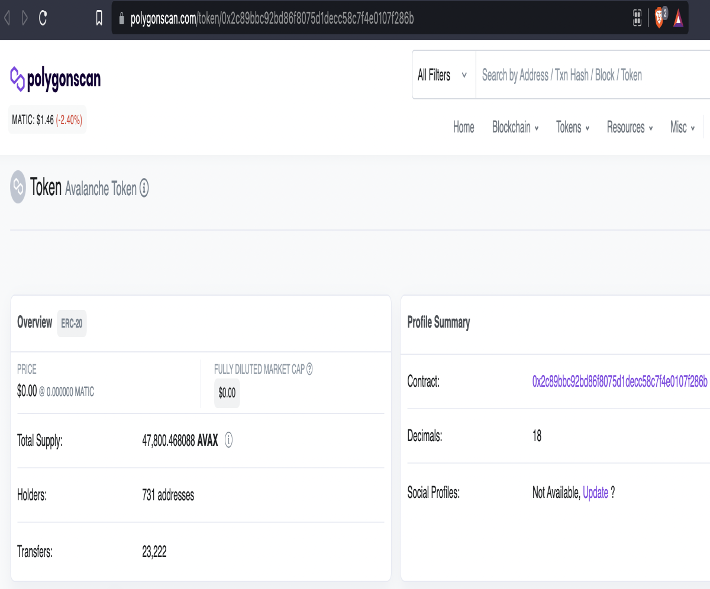Click the info icon beside Avalanche Token
This screenshot has width=710, height=589.
coord(144,189)
